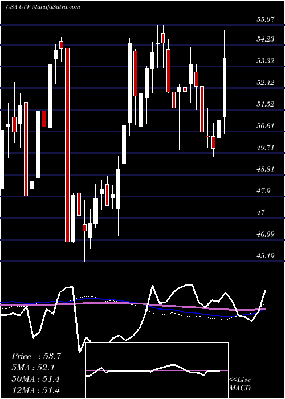Screen dimensions: 285x399
Task: Click the 5MA : 52.1 readout
Action: [x=33, y=368]
